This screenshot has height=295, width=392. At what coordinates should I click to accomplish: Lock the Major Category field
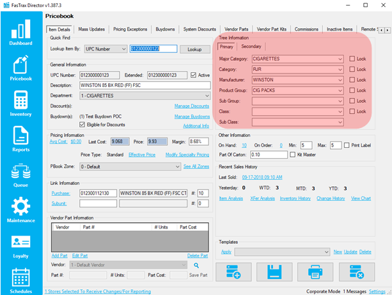click(x=352, y=59)
